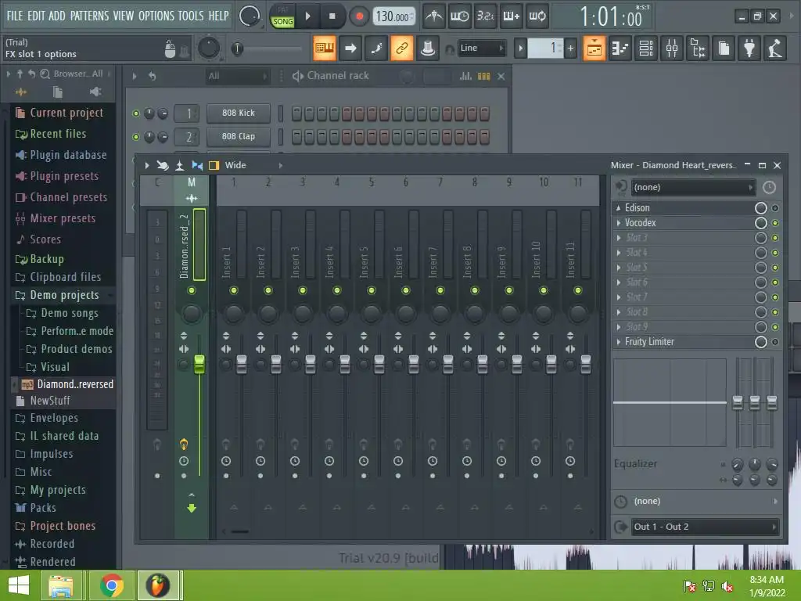The height and width of the screenshot is (601, 801).
Task: Click the muted volume tray icon
Action: tap(727, 586)
